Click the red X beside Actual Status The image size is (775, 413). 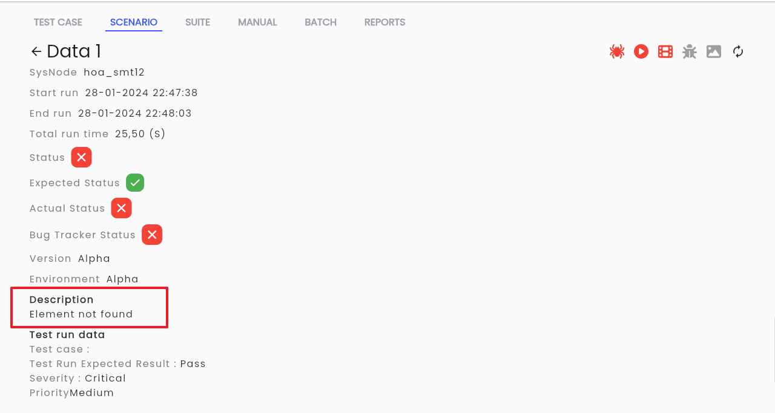click(x=121, y=208)
